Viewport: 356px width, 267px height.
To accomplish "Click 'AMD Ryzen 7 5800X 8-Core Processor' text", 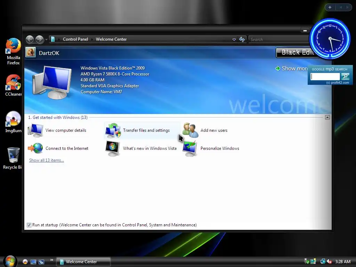I will click(115, 74).
